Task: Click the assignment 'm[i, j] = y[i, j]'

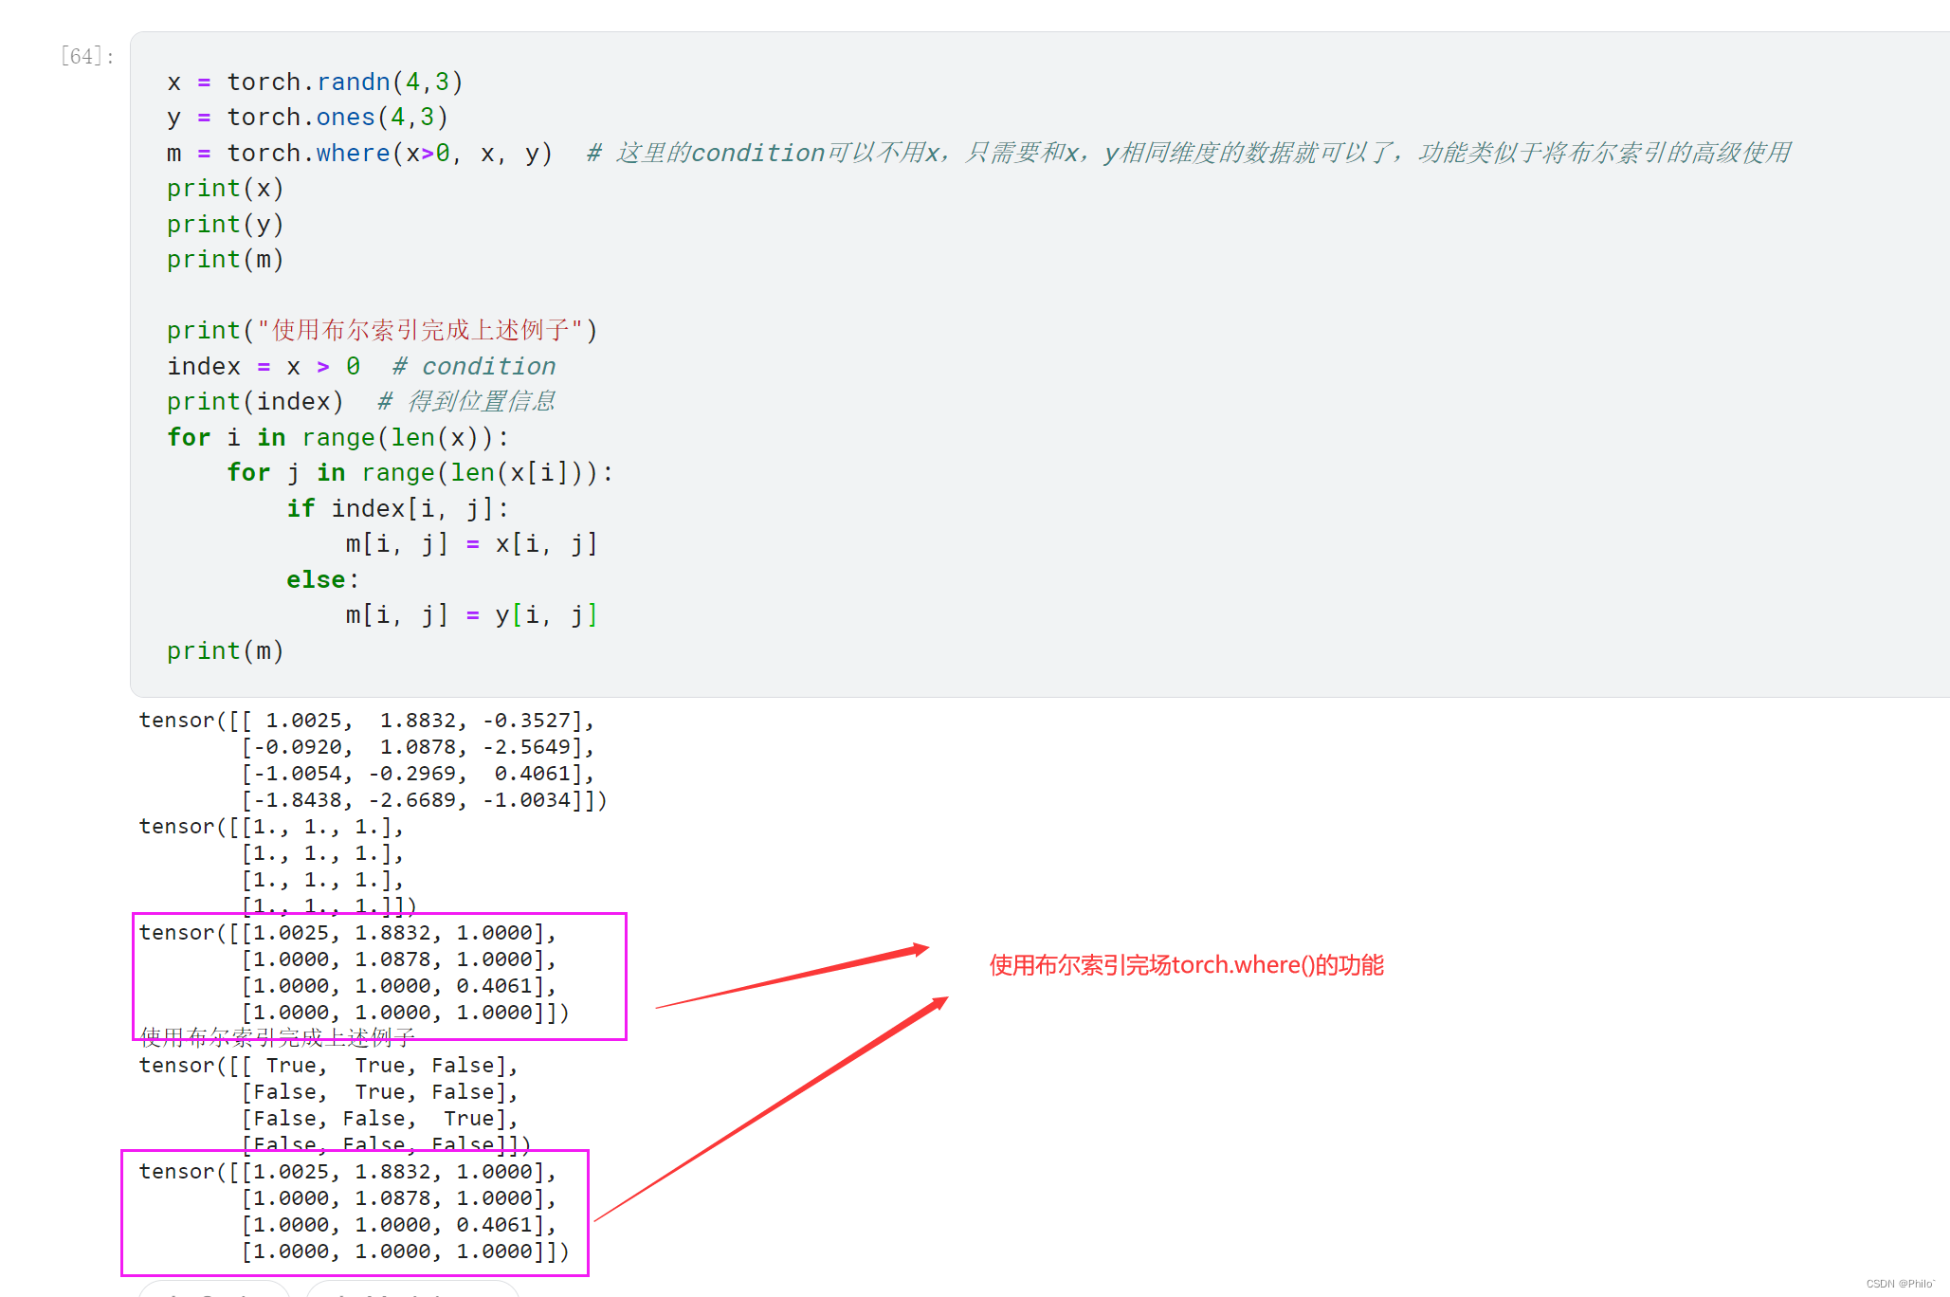Action: (472, 614)
